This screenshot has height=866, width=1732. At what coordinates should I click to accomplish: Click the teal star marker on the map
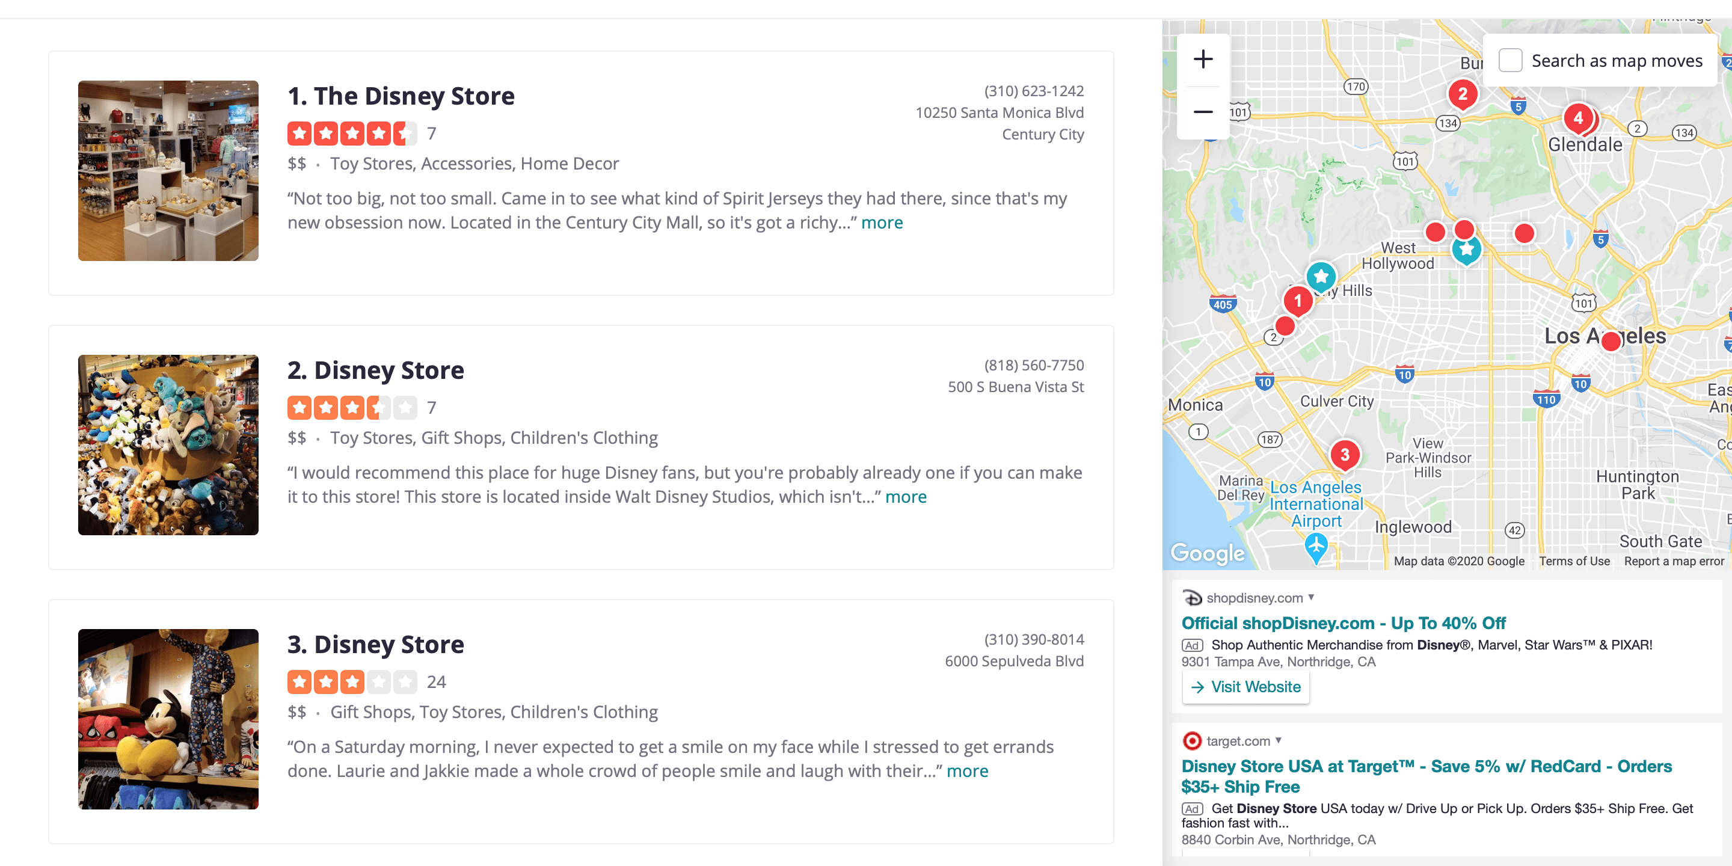click(x=1321, y=275)
